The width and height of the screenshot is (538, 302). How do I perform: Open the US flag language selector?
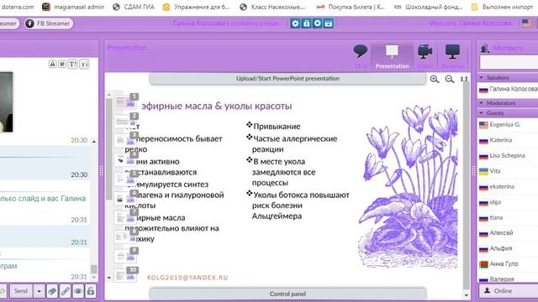(x=527, y=23)
